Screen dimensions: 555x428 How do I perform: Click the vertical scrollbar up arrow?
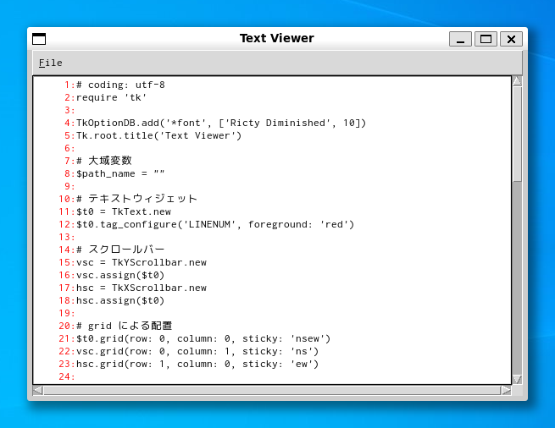point(517,81)
